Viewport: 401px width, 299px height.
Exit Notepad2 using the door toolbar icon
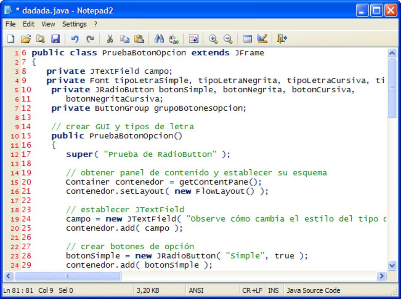[x=282, y=38]
